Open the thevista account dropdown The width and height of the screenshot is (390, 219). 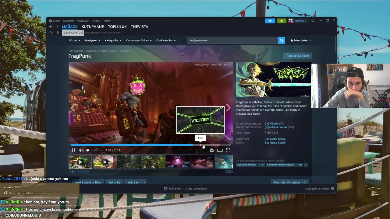[x=298, y=21]
